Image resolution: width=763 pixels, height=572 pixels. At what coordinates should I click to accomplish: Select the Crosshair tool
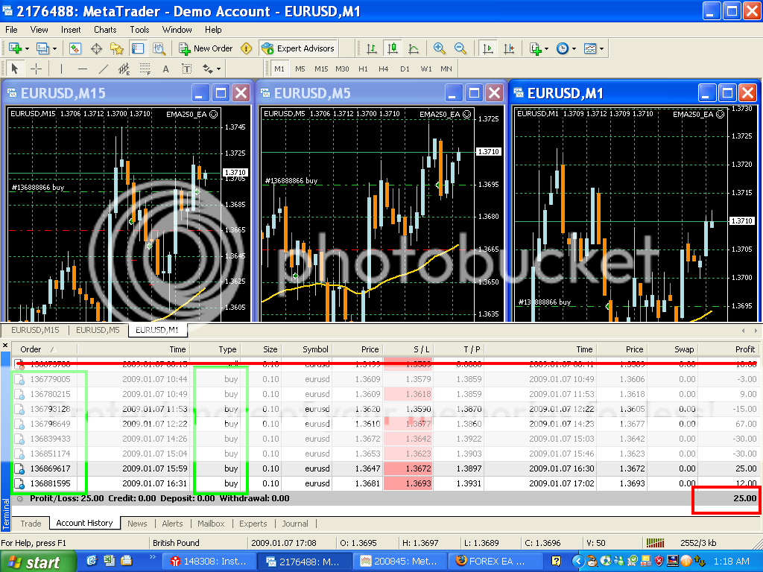pyautogui.click(x=36, y=69)
